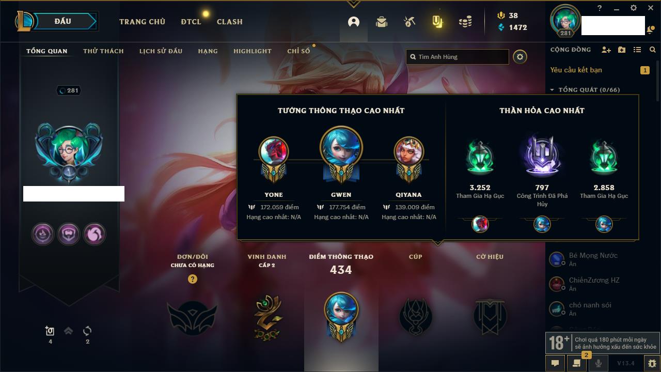Search the friends list via magnifier icon
Image resolution: width=661 pixels, height=372 pixels.
tap(653, 50)
